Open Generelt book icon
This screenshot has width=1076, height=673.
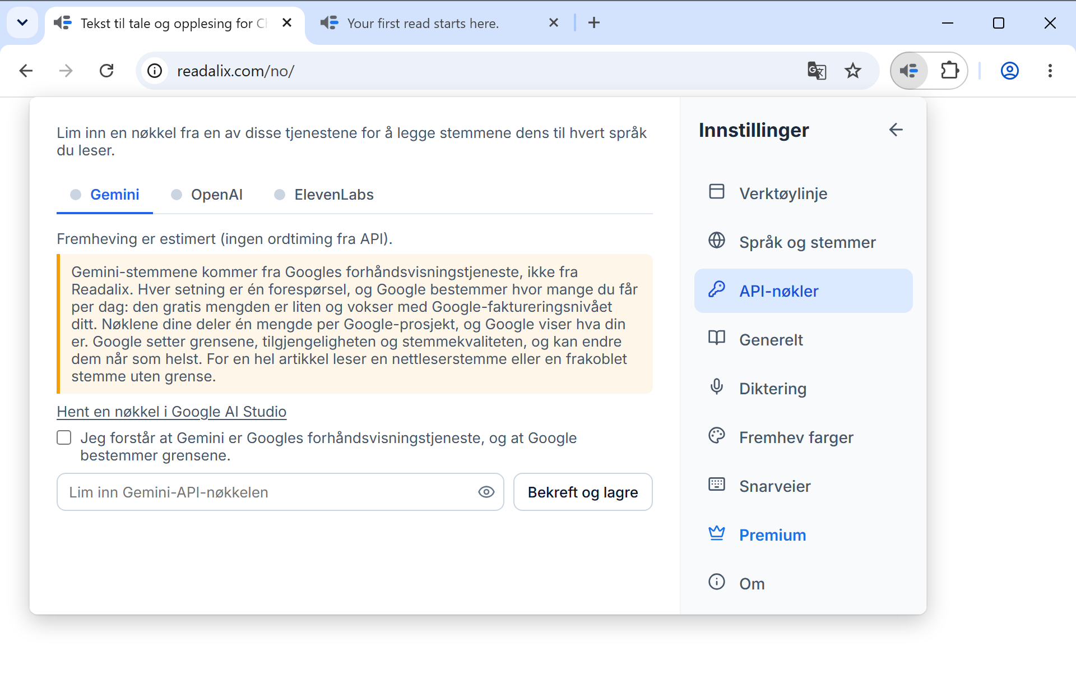(x=716, y=338)
